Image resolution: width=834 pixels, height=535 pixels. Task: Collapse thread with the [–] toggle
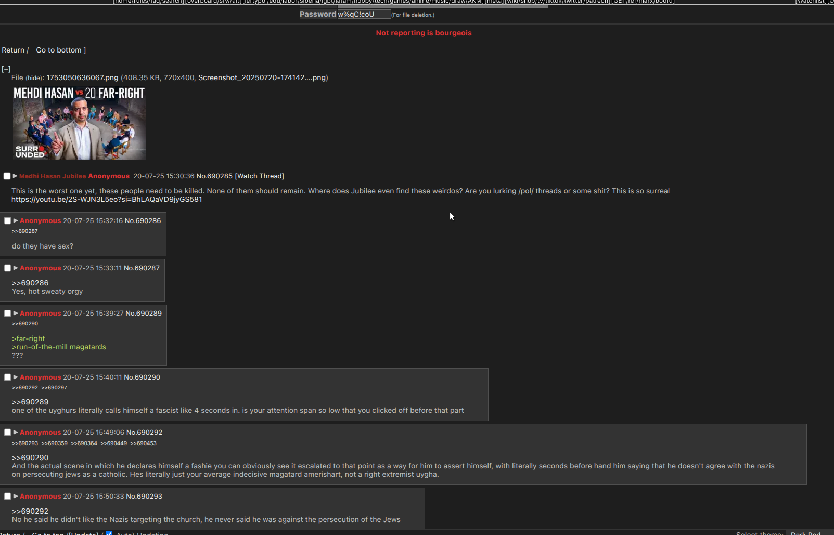[x=6, y=69]
